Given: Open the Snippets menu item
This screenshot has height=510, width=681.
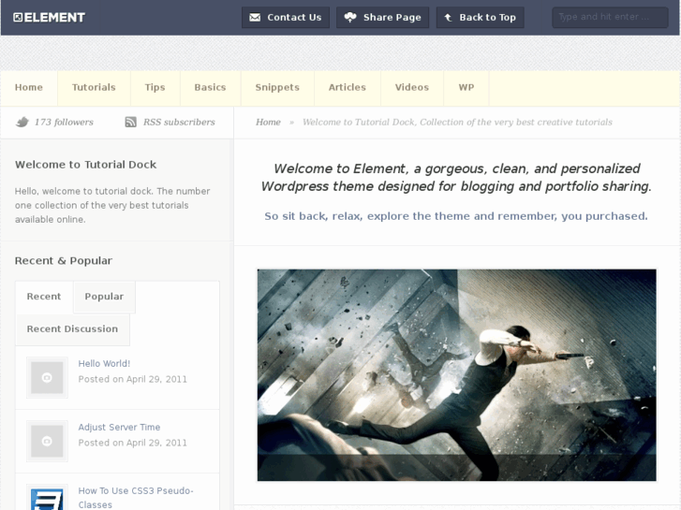Looking at the screenshot, I should 277,88.
